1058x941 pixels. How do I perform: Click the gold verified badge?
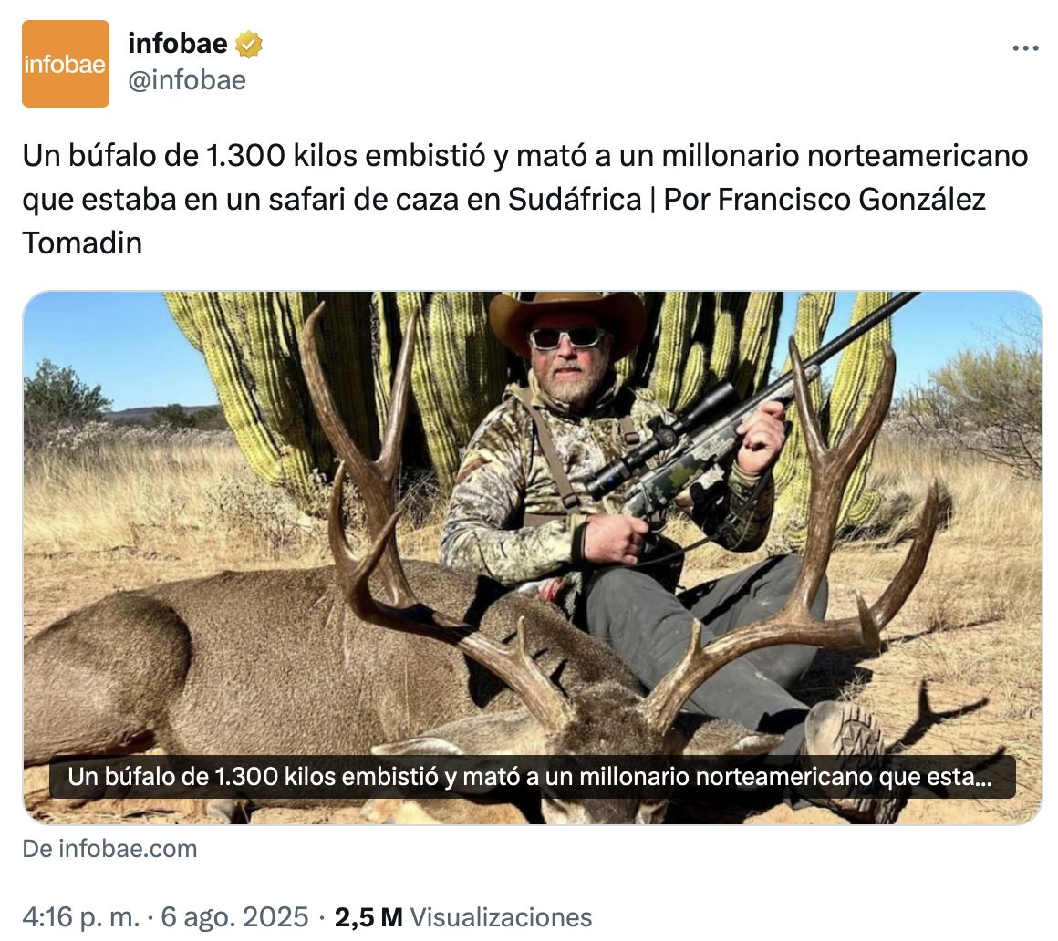click(249, 44)
